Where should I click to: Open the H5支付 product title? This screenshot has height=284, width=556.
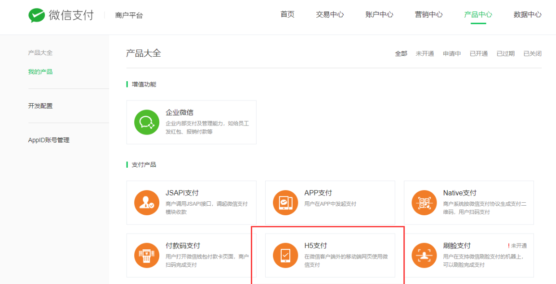316,246
